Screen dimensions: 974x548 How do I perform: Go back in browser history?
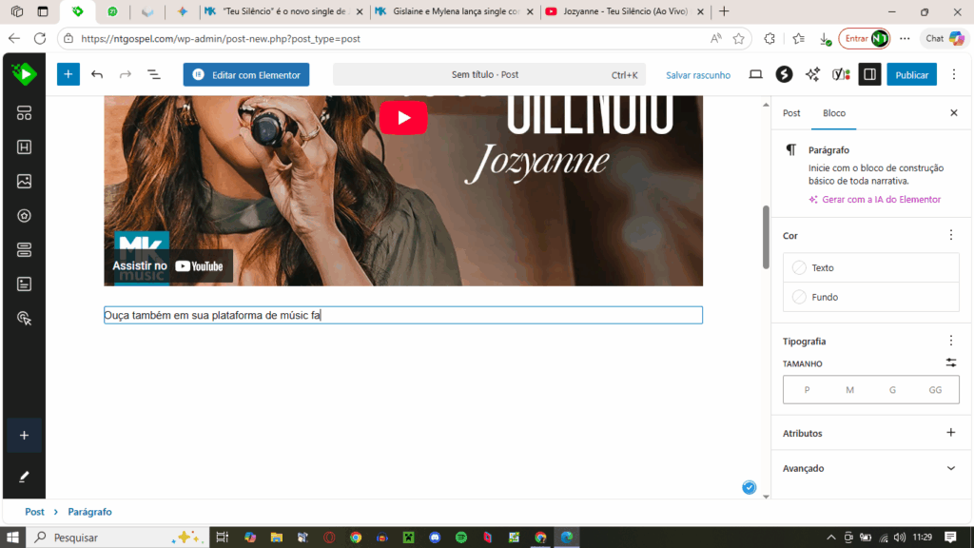click(13, 38)
